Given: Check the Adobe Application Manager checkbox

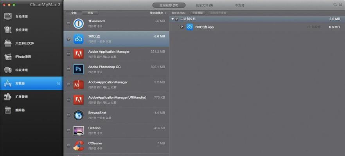Looking at the screenshot, I should point(69,54).
